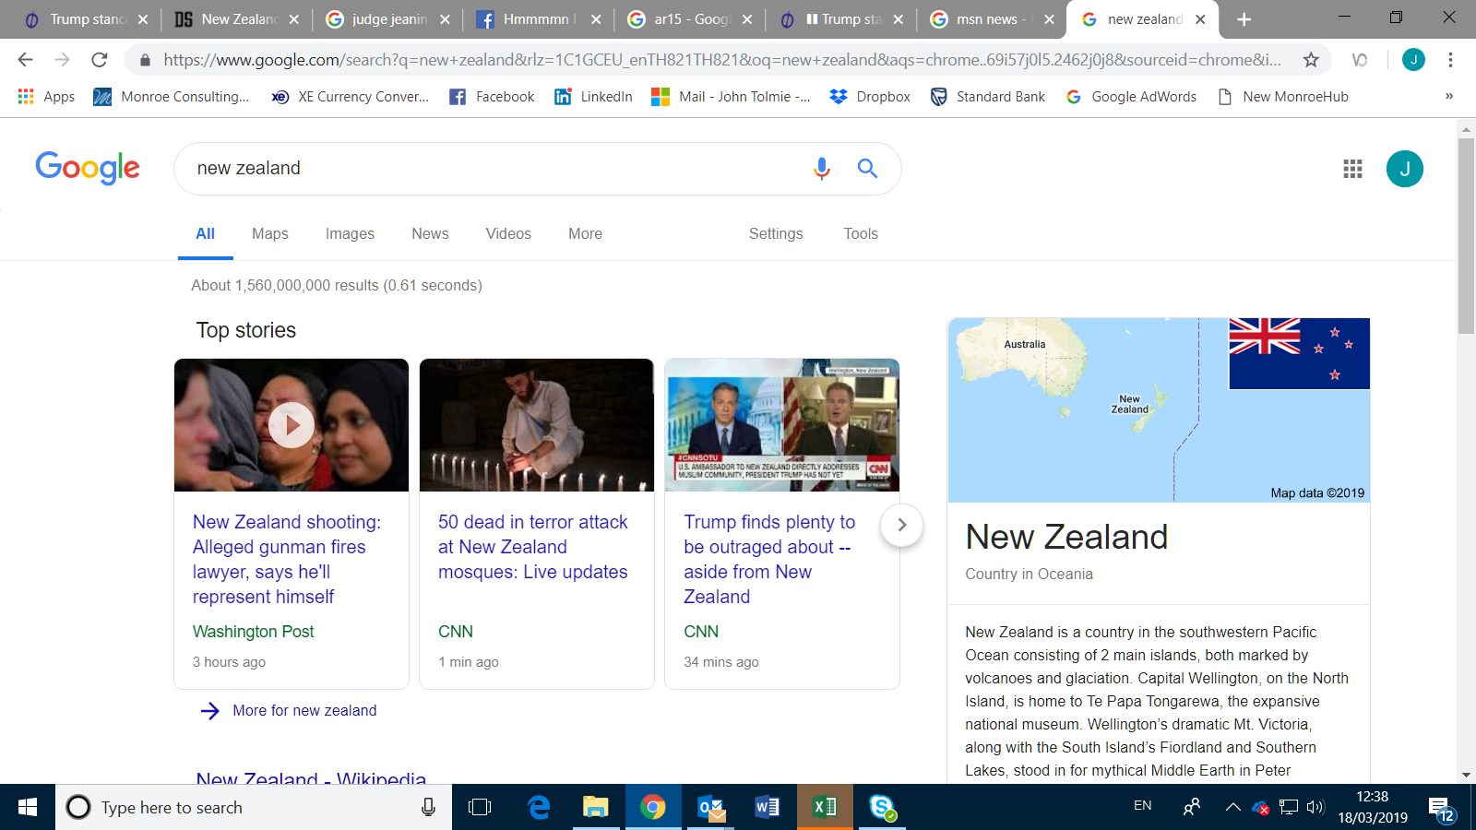Open Outlook from taskbar
Image resolution: width=1476 pixels, height=830 pixels.
[x=711, y=807]
